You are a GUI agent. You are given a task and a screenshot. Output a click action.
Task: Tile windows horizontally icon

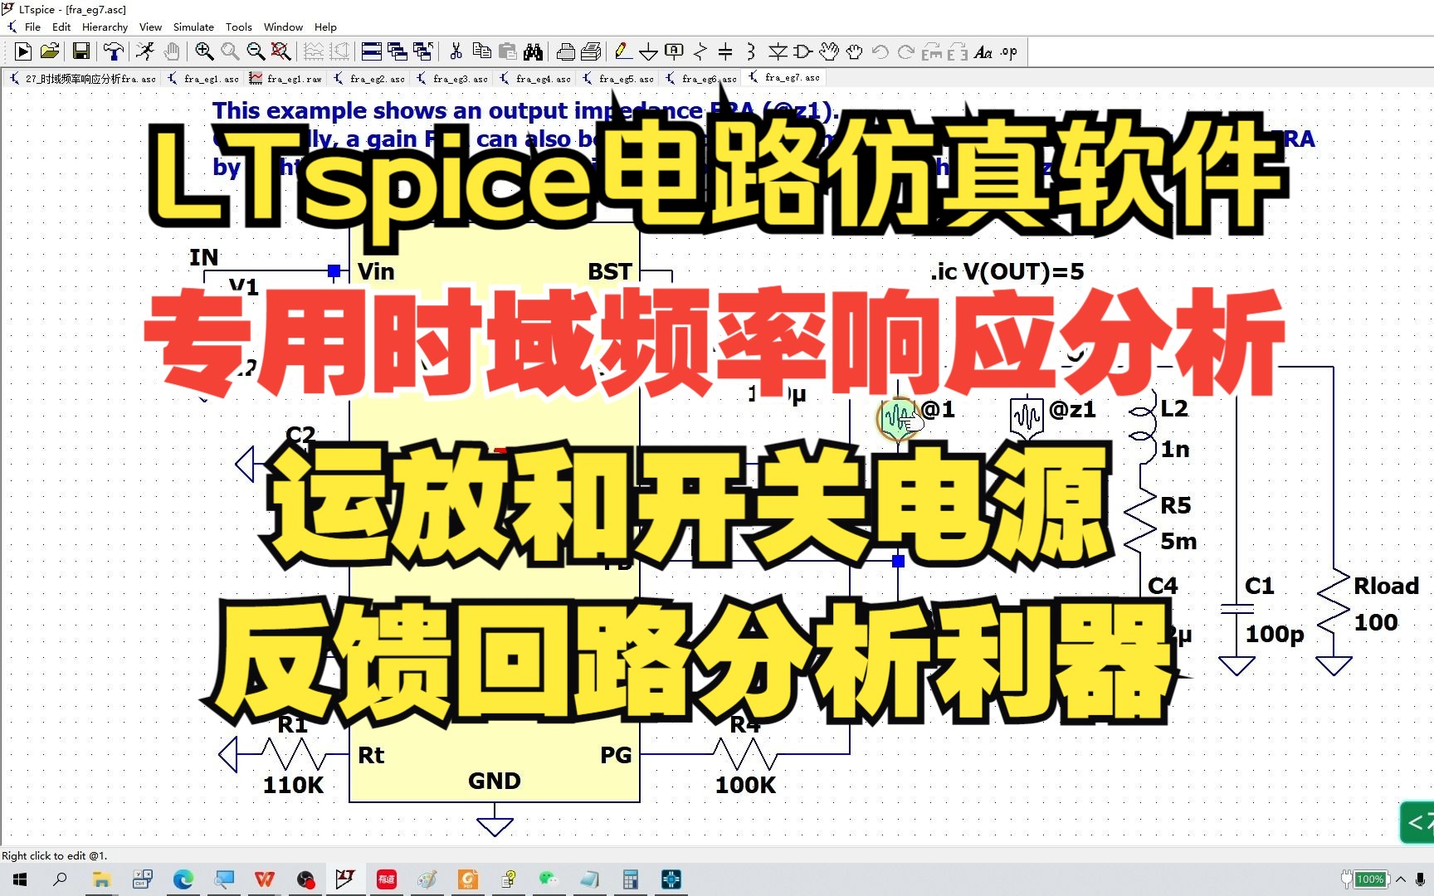372,51
